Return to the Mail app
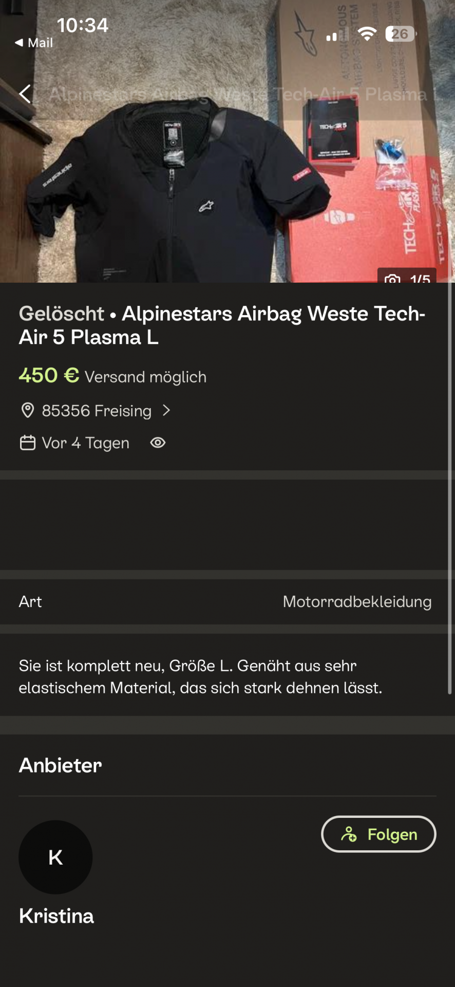 point(34,43)
